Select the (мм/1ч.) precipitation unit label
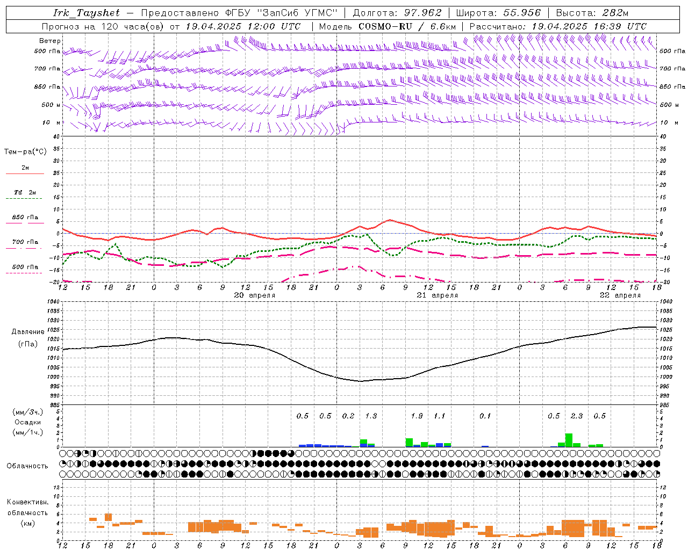This screenshot has height=550, width=688. pyautogui.click(x=27, y=432)
